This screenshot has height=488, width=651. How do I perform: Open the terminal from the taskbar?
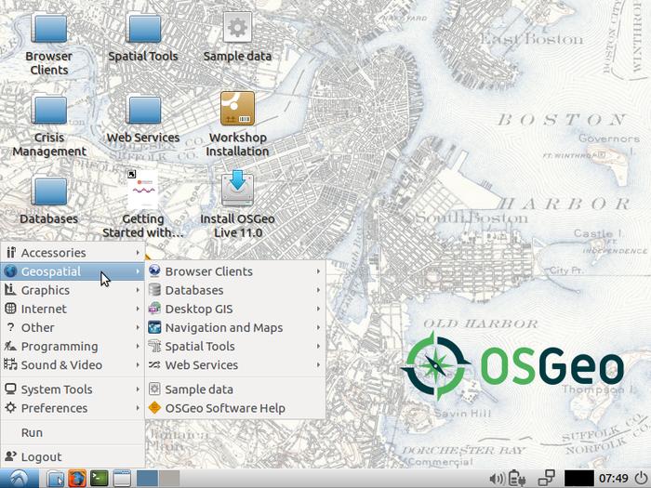[x=99, y=478]
